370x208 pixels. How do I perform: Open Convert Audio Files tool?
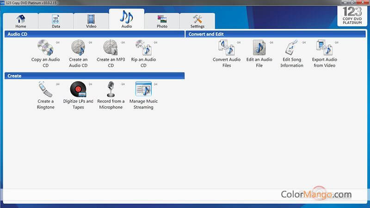tap(226, 48)
